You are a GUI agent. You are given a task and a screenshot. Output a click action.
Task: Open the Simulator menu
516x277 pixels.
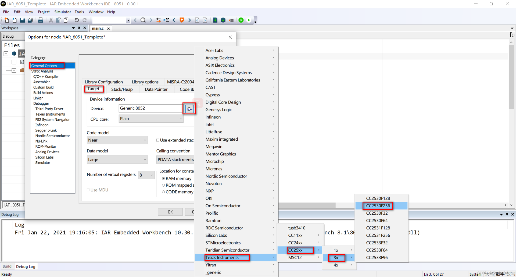pos(63,12)
